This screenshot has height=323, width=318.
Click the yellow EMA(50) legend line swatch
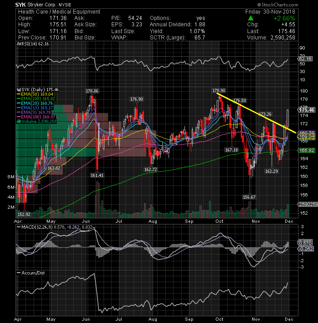(x=19, y=94)
